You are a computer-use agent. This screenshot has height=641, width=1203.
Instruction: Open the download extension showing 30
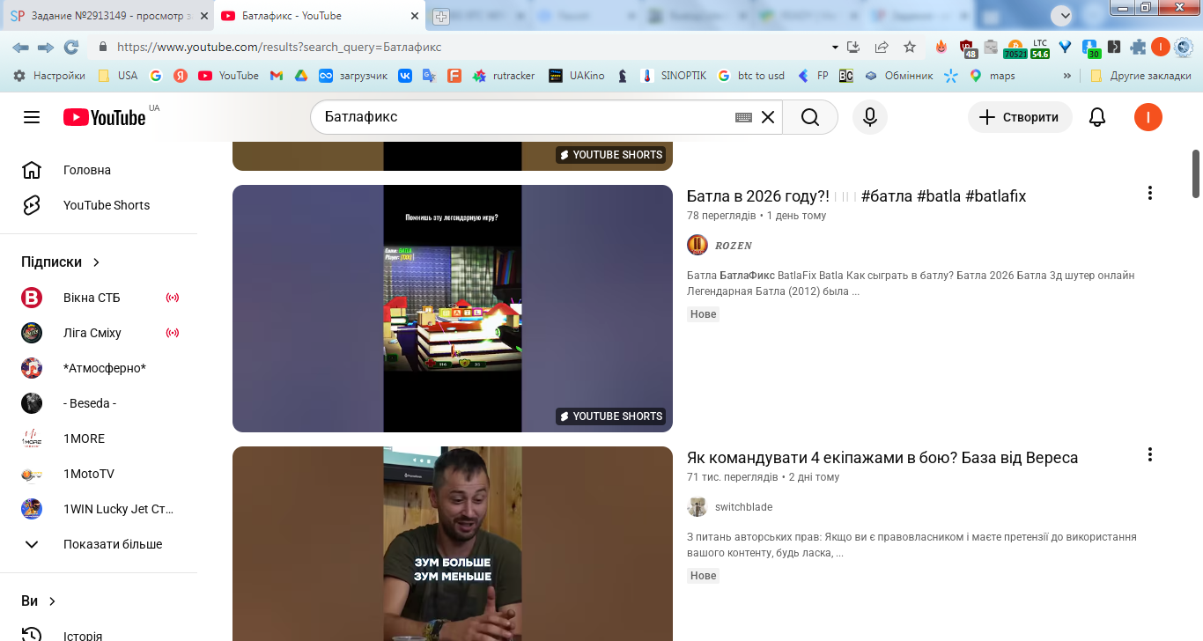pos(1091,48)
